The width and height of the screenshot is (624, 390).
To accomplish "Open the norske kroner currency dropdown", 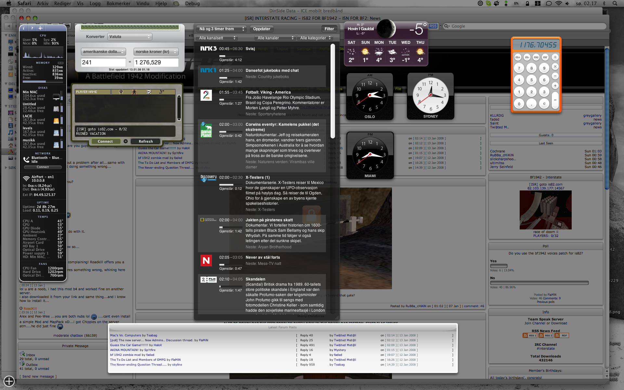I will click(156, 52).
